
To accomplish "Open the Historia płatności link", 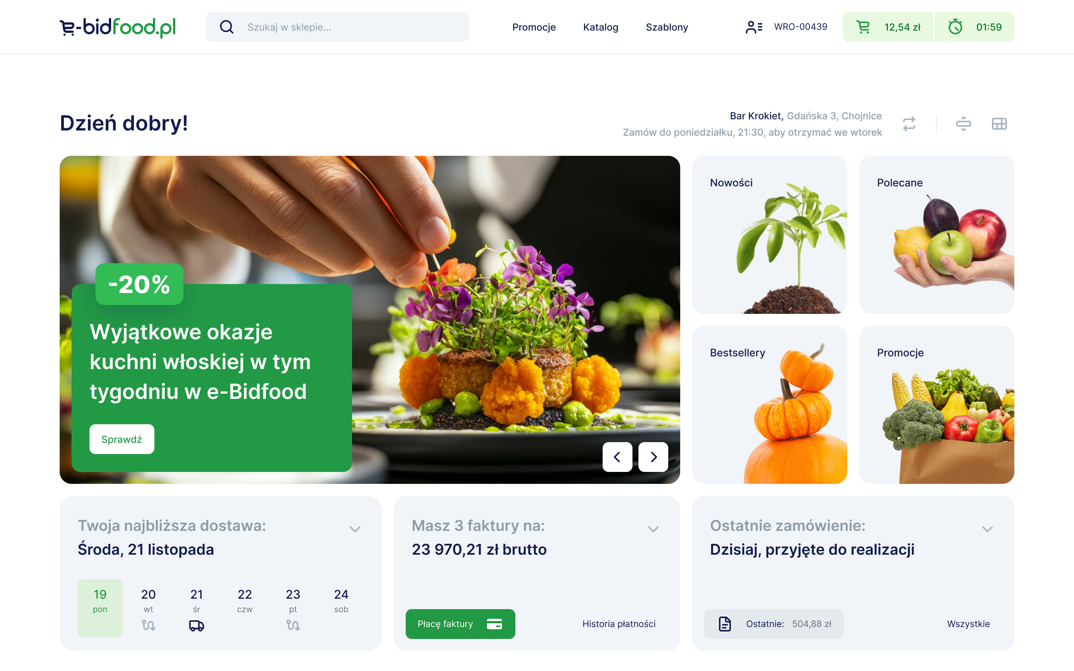I will [x=619, y=624].
